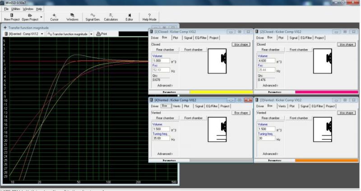
Task: Click the Open Project folder icon
Action: (30, 15)
